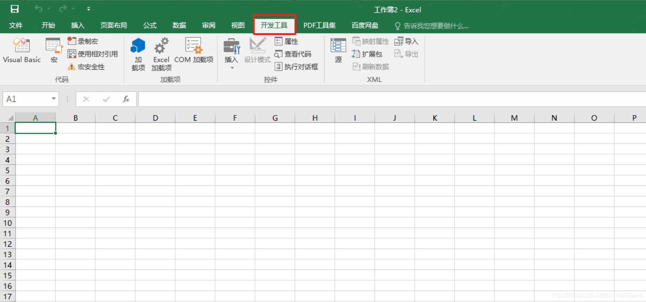Select column H header
Image resolution: width=646 pixels, height=302 pixels.
coord(315,118)
